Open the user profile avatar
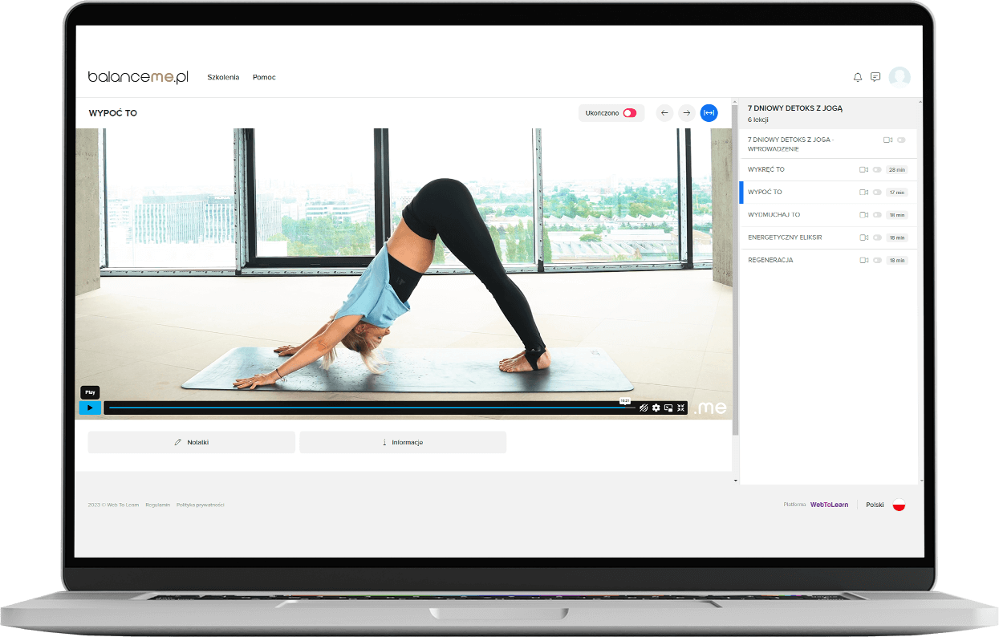This screenshot has height=637, width=999. pos(900,77)
